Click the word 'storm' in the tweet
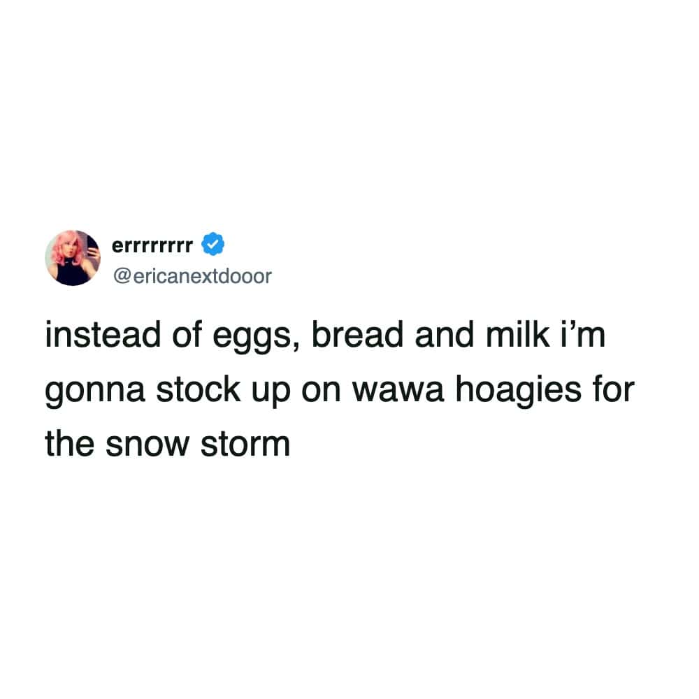 [245, 444]
